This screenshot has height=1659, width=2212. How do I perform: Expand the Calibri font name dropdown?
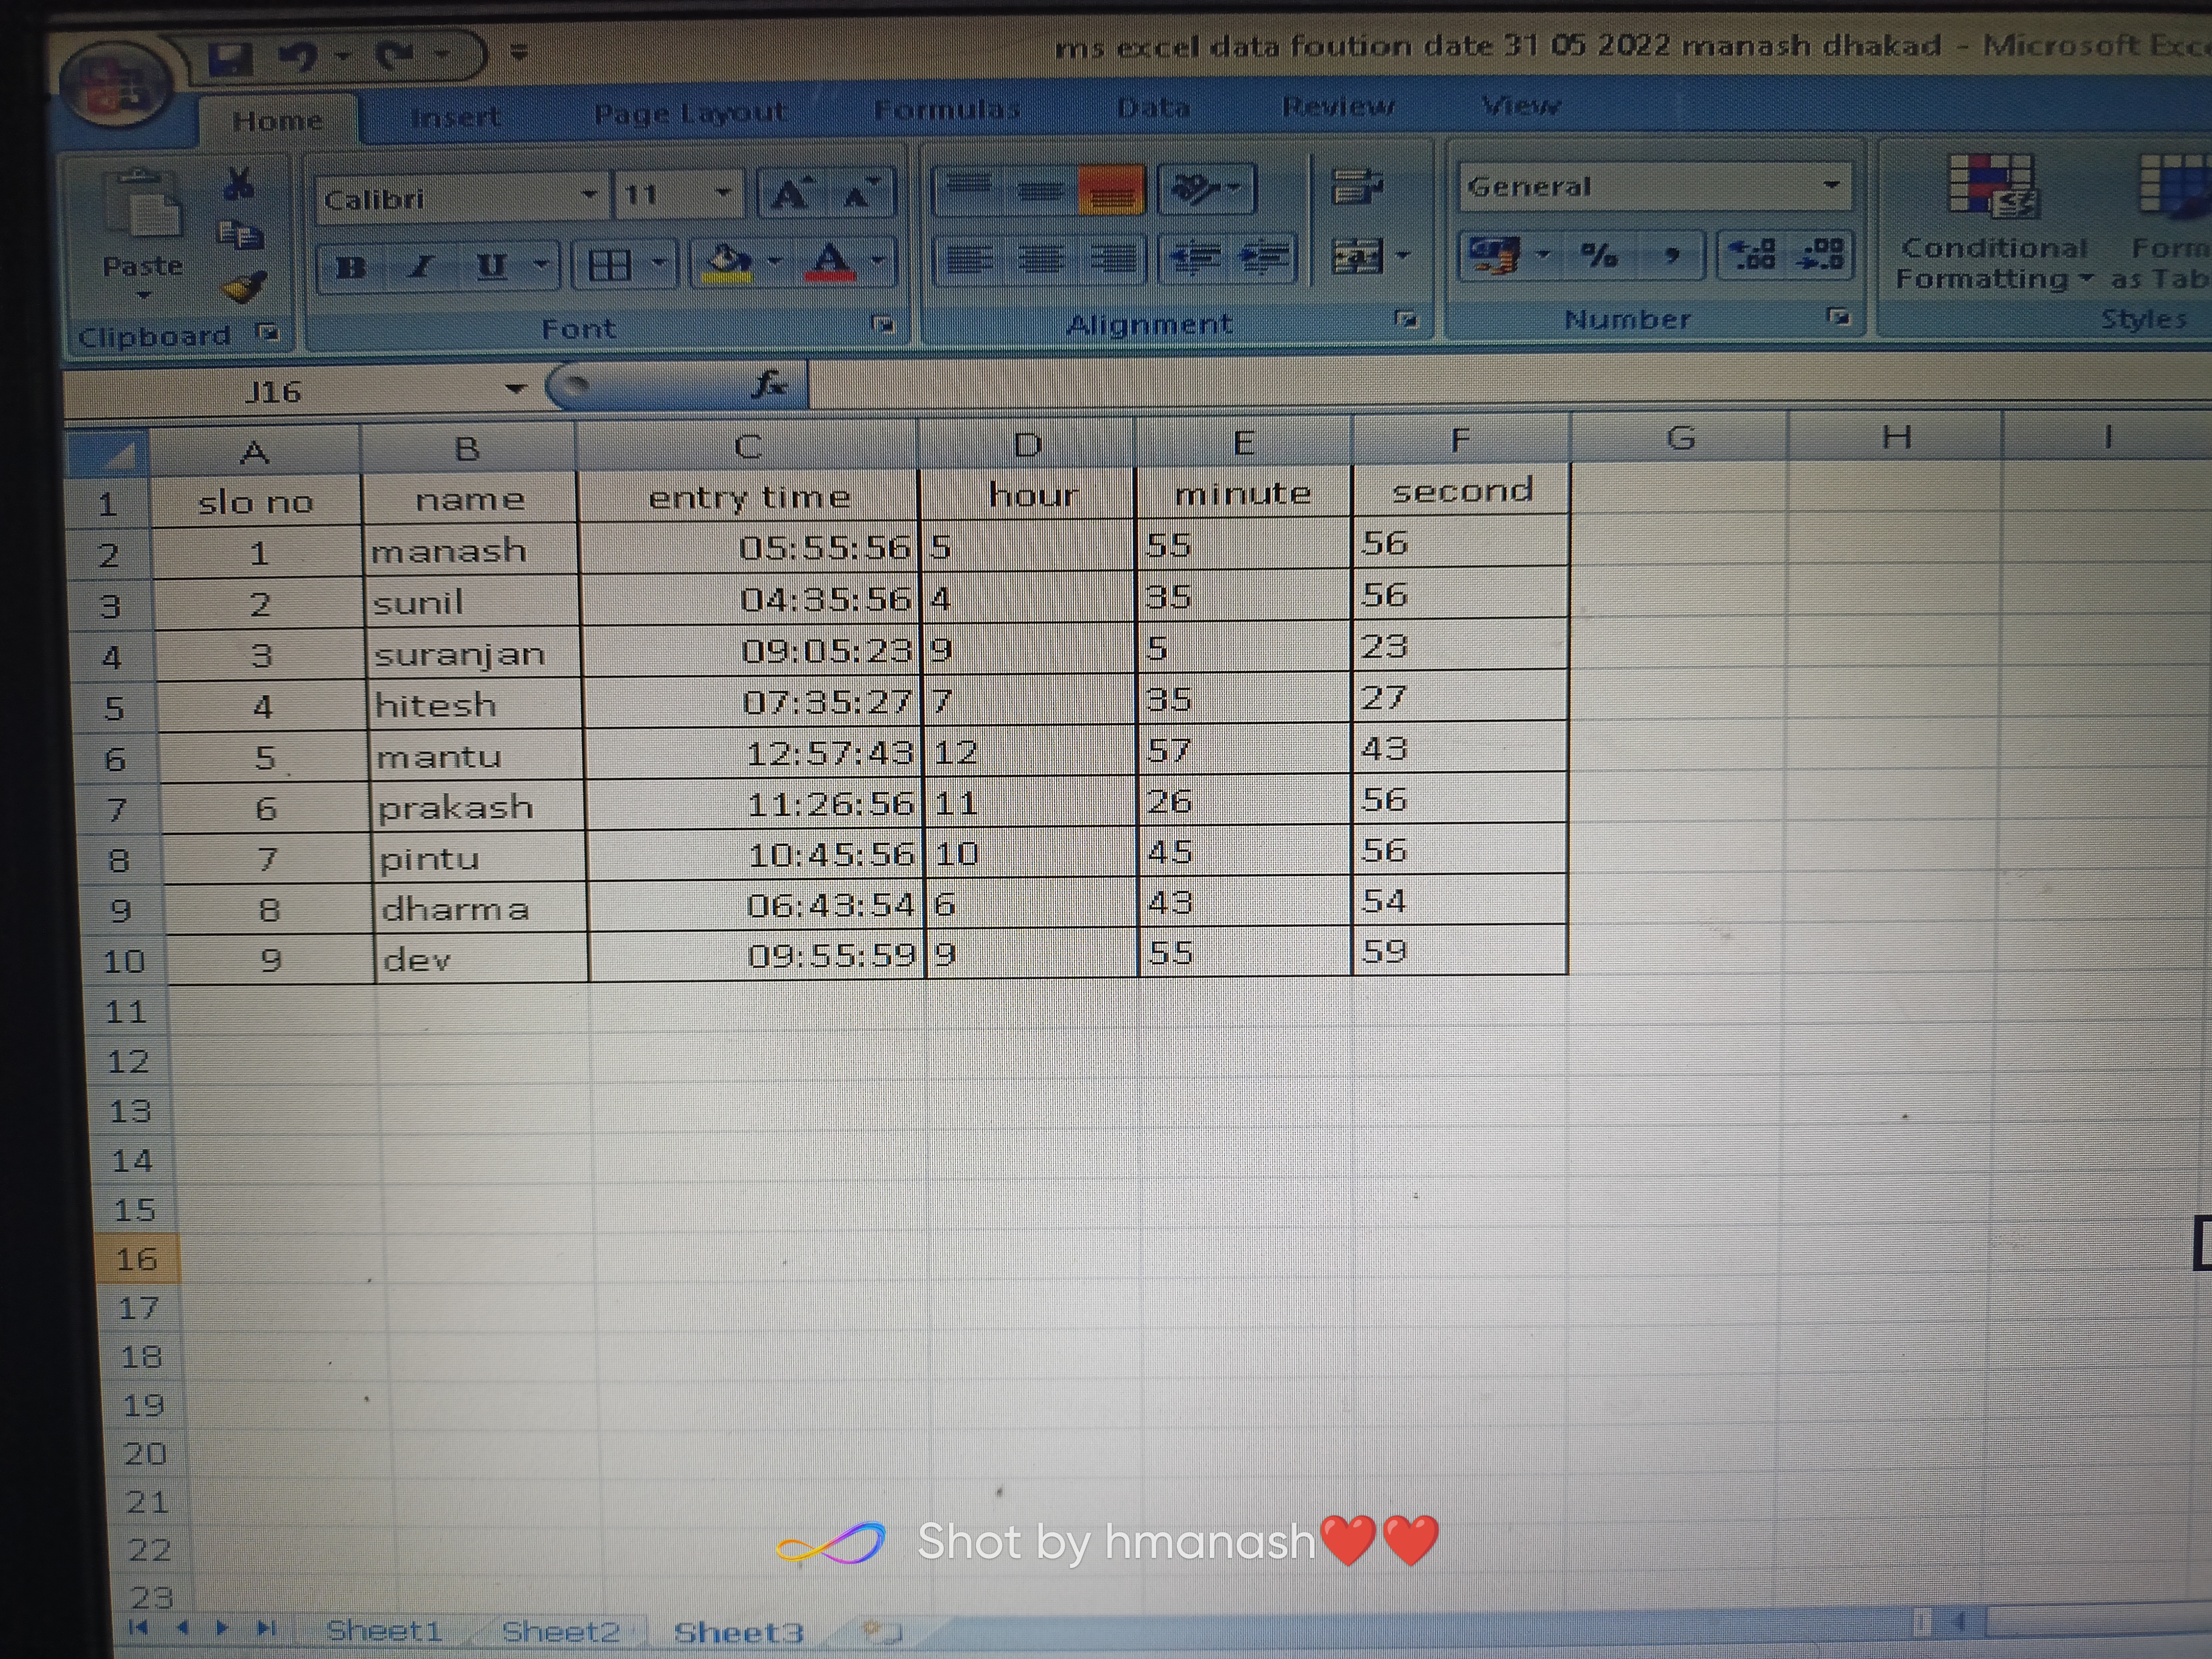(590, 195)
